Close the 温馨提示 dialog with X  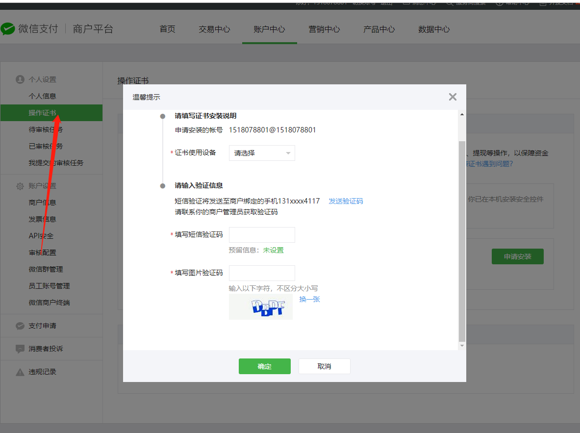point(453,97)
